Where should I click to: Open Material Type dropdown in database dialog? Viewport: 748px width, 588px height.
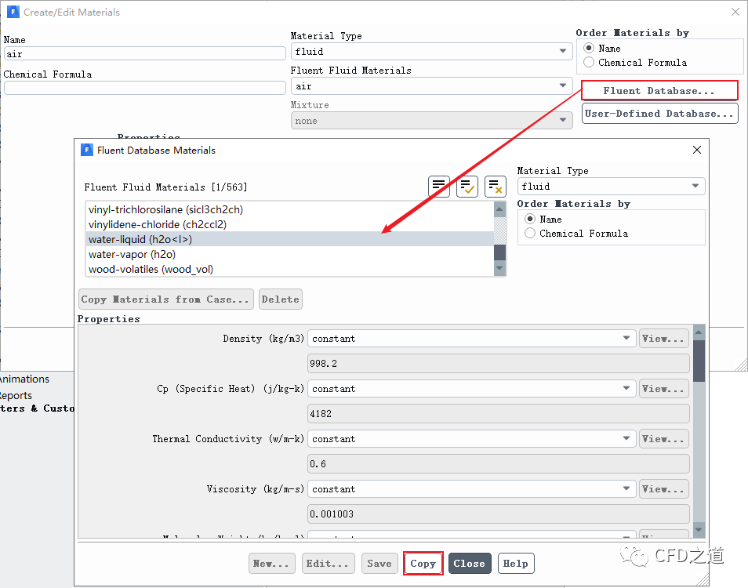click(x=612, y=187)
